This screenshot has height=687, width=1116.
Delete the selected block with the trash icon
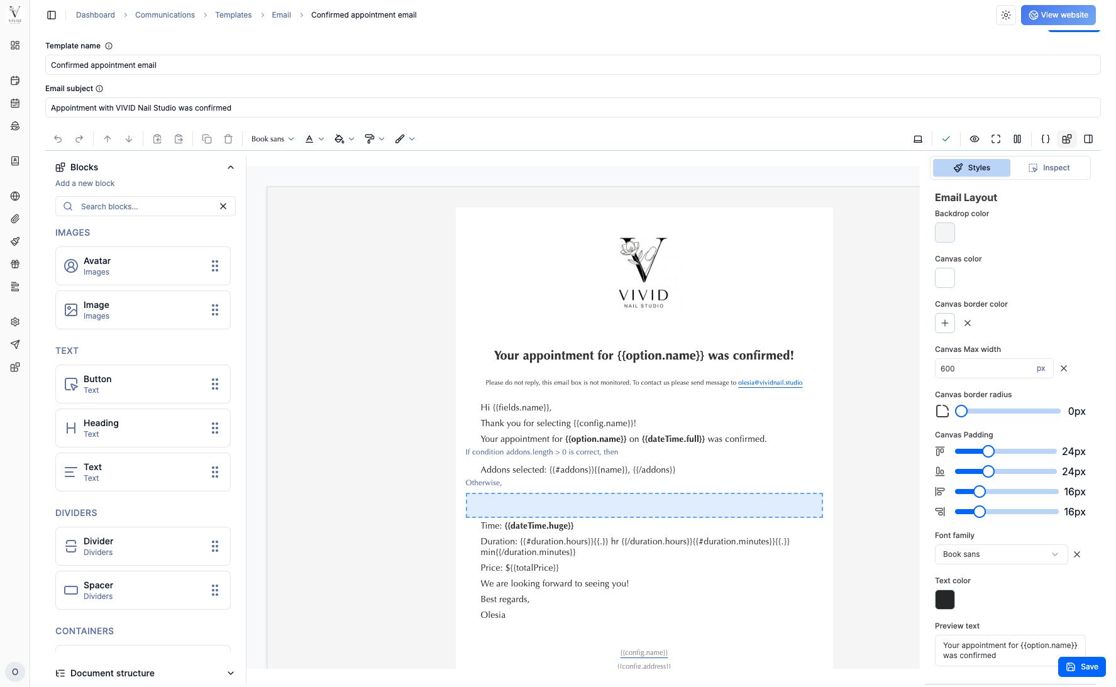coord(228,139)
